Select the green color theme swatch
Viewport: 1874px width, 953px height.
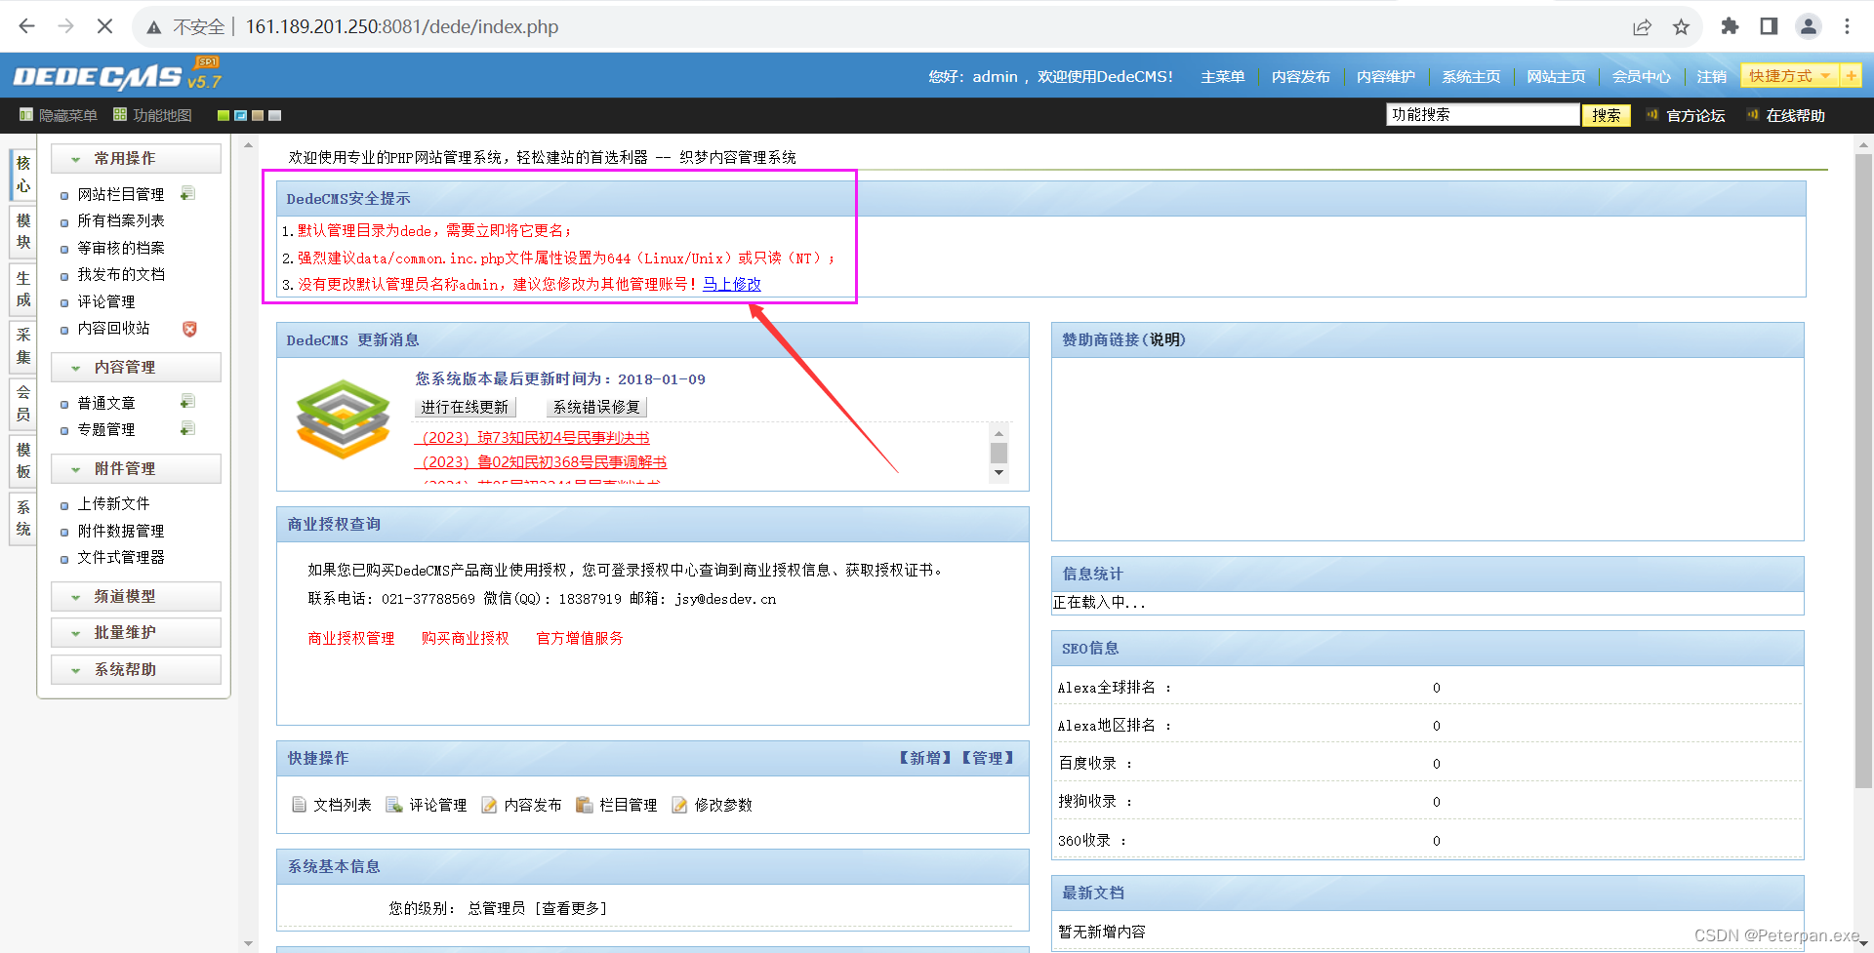(x=224, y=115)
